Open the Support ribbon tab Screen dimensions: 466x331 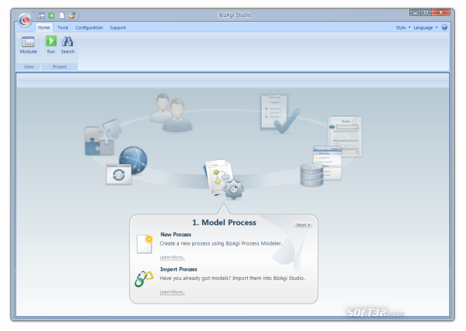click(118, 27)
